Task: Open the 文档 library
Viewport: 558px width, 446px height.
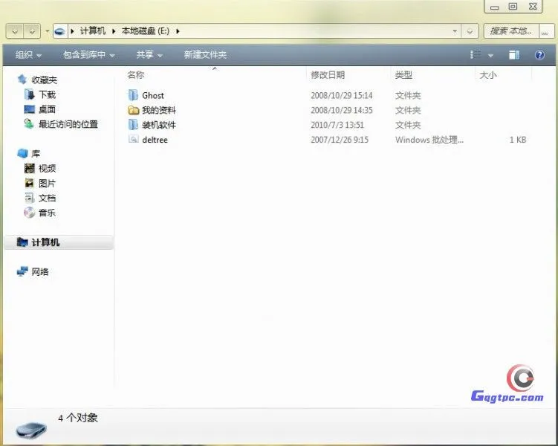Action: pos(47,198)
